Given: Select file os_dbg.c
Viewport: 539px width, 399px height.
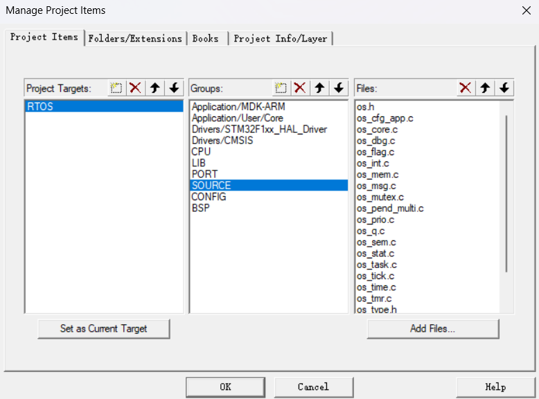Looking at the screenshot, I should pyautogui.click(x=427, y=141).
